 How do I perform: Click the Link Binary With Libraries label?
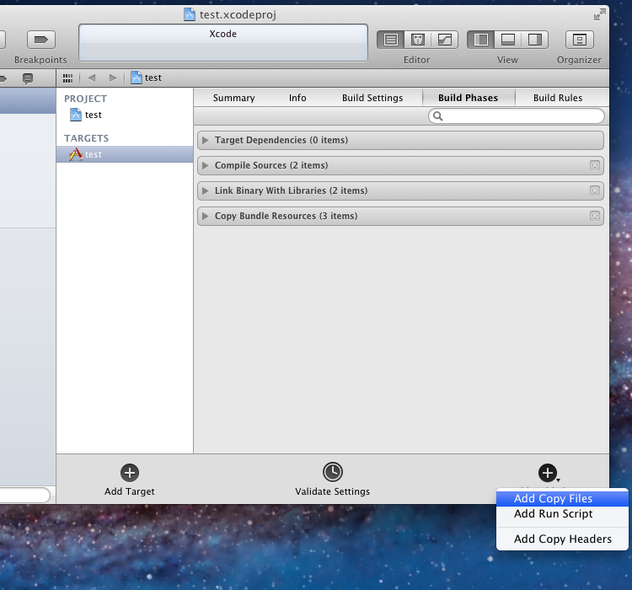click(291, 190)
